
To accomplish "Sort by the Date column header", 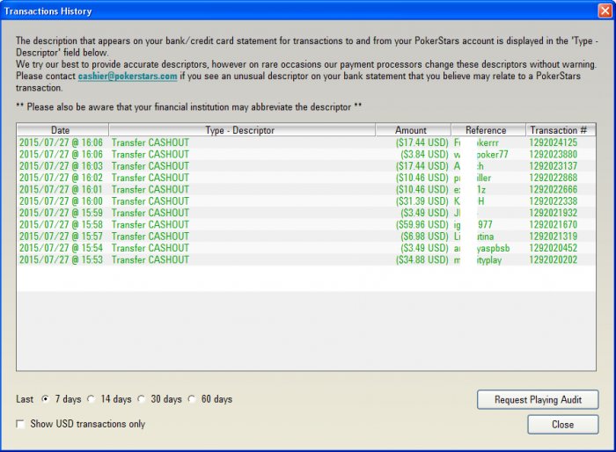I will (x=62, y=130).
